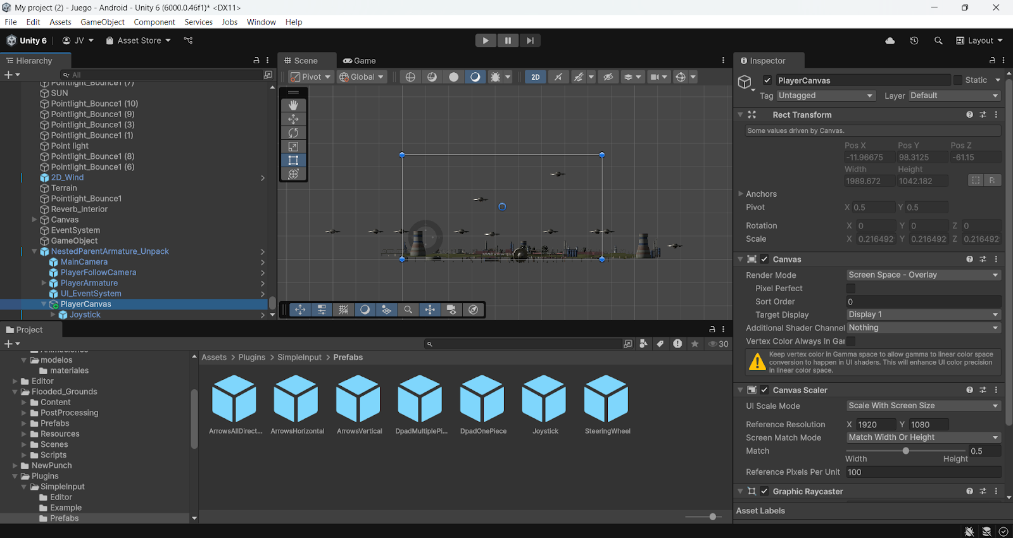Screen dimensions: 1013x538
Task: Select the Rect tool in scene
Action: tap(293, 160)
